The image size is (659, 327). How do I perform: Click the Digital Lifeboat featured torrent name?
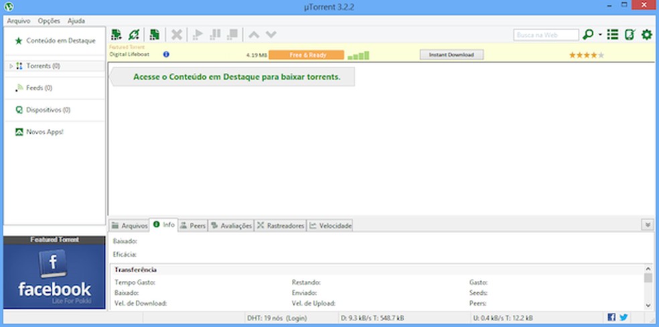pos(129,54)
